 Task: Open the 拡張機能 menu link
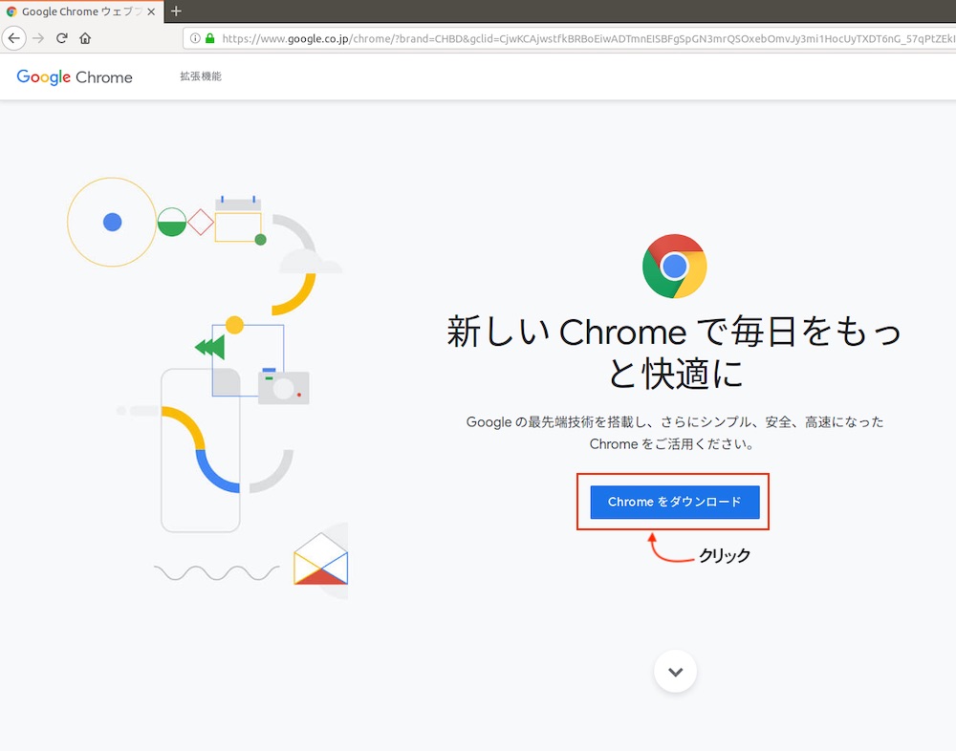(x=201, y=76)
